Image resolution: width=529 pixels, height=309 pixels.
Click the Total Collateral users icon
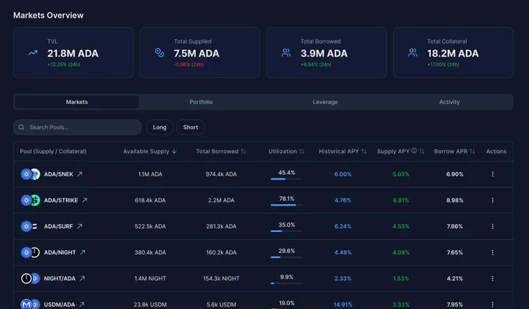(x=412, y=53)
